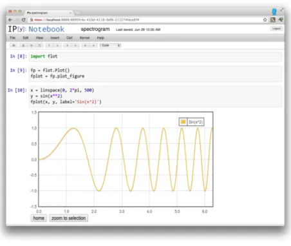This screenshot has width=291, height=246.
Task: Open a new browser tab
Action: tap(77, 13)
